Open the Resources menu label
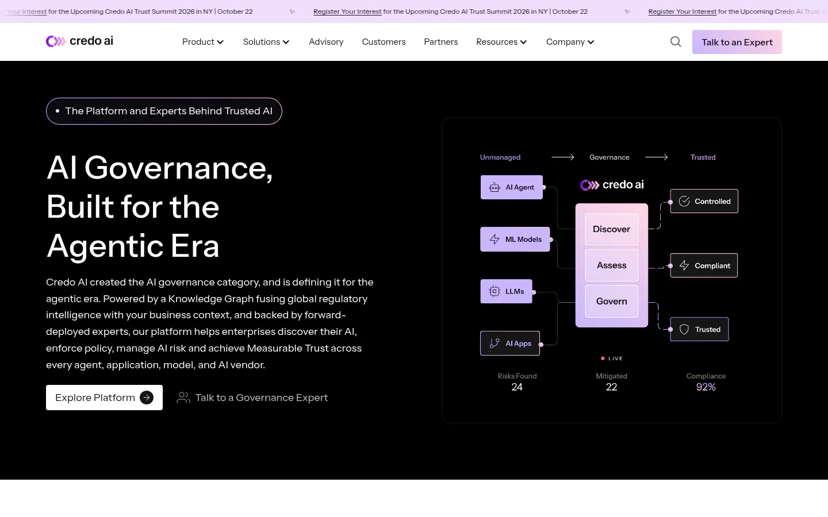Screen dimensions: 828x517 point(497,42)
